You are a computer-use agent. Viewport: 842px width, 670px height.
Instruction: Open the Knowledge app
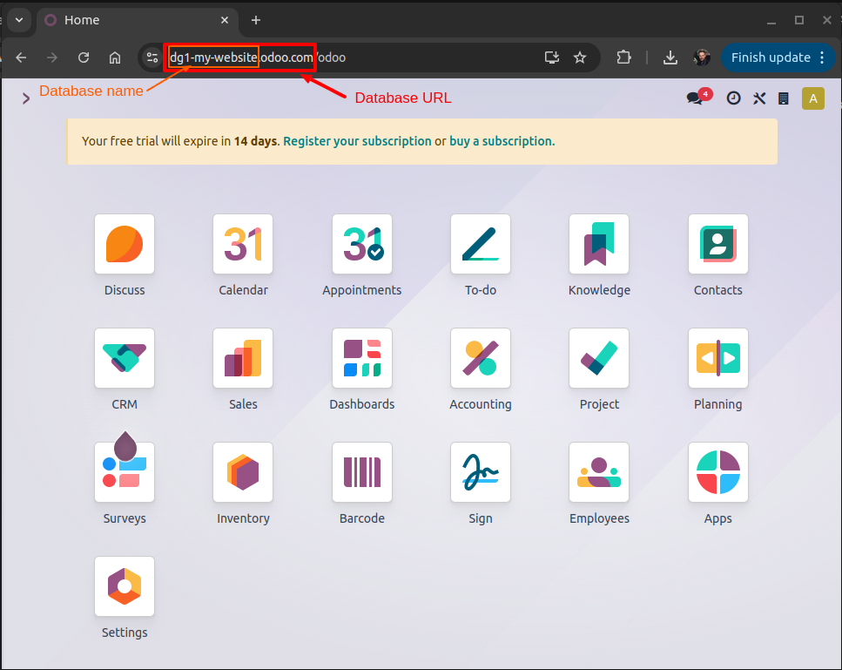pos(599,245)
